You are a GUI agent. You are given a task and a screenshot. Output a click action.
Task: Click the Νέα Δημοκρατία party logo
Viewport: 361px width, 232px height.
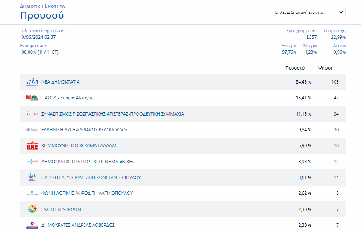(x=32, y=82)
